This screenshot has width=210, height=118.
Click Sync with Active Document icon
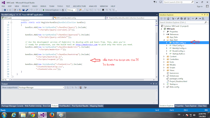178,19
